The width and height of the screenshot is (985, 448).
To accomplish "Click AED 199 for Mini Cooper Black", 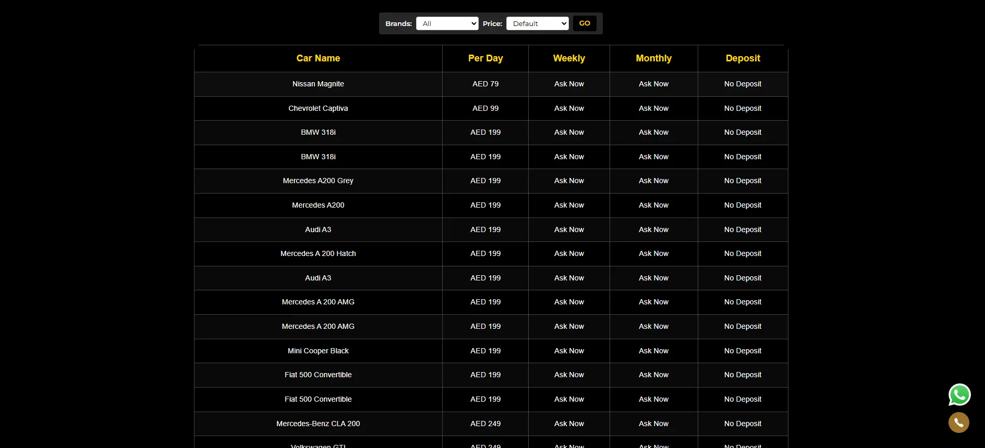I will coord(485,351).
